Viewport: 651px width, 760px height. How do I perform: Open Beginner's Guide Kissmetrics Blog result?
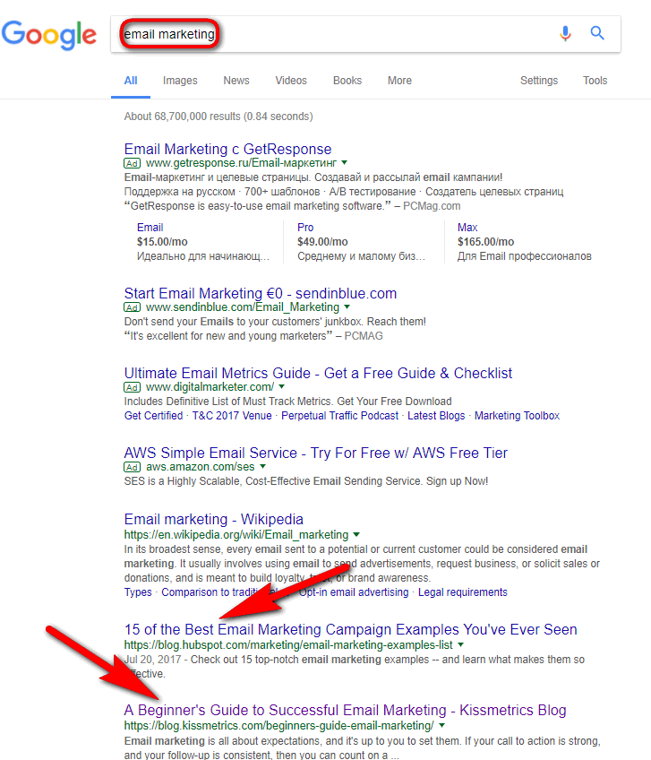(x=346, y=710)
